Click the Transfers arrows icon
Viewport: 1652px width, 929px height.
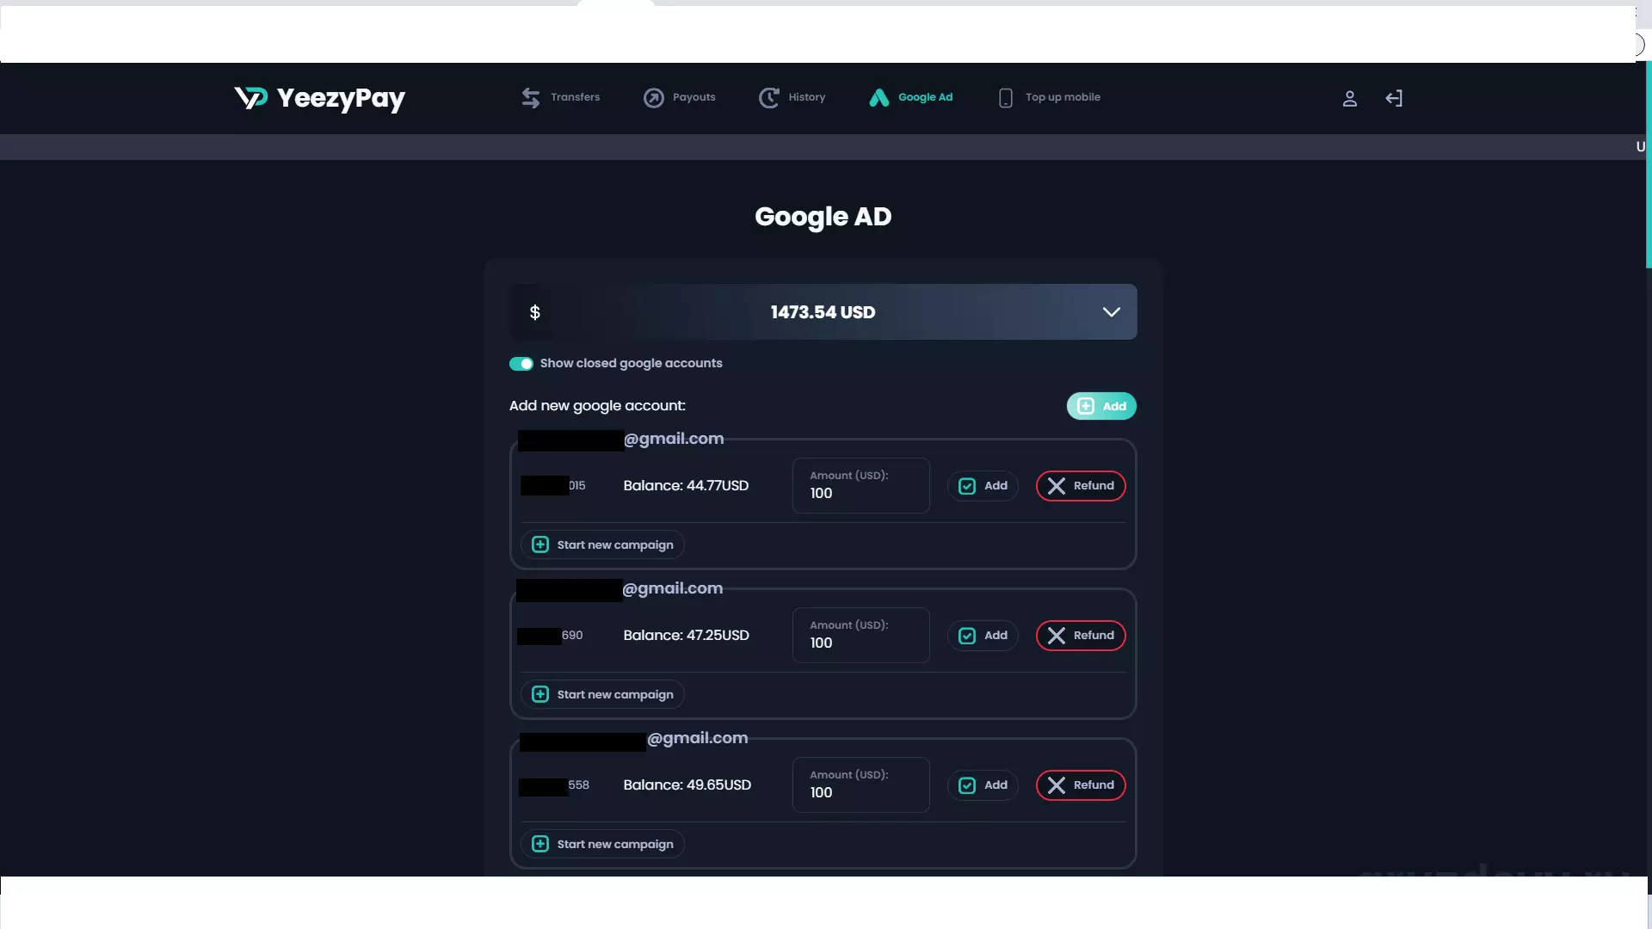click(x=531, y=98)
